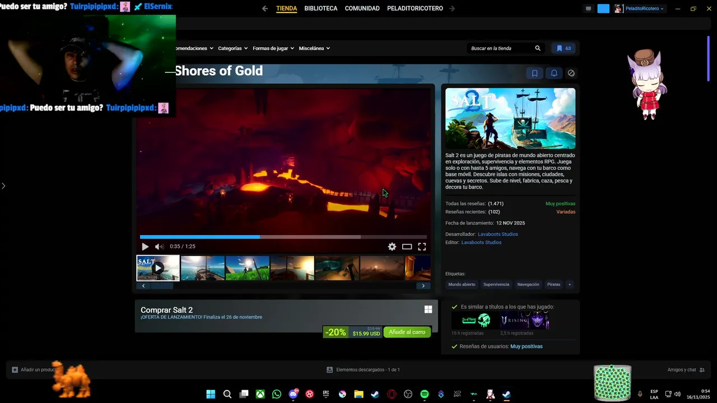Screen dimensions: 717x403
Task: Open the PELADITORICOTERO profile tab
Action: [415, 8]
